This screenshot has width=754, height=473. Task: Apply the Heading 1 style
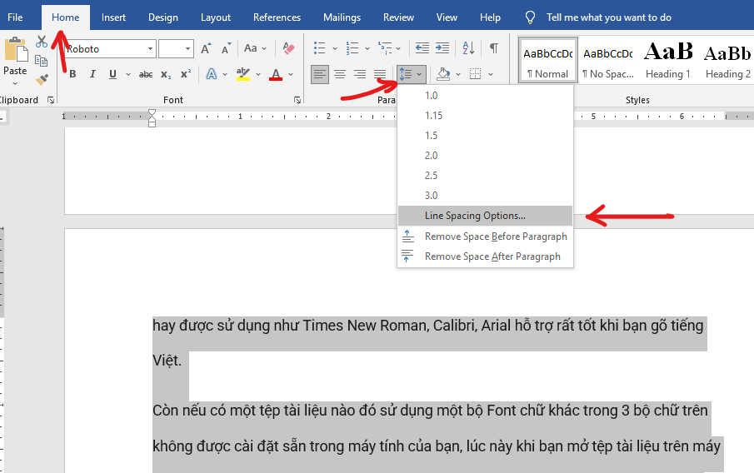[x=668, y=60]
